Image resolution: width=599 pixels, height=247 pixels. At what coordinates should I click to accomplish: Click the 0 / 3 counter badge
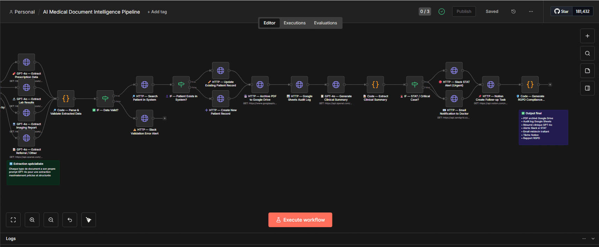pos(425,11)
